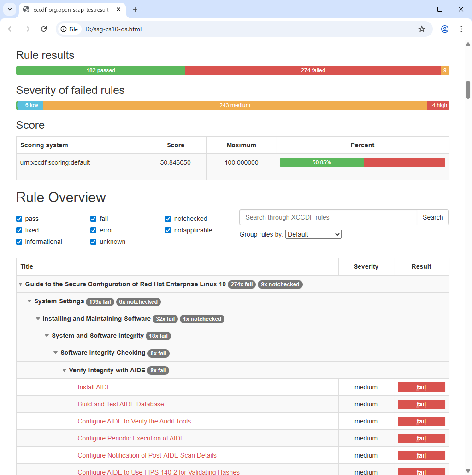
Task: Disable the notchecked filter checkbox
Action: pyautogui.click(x=168, y=219)
